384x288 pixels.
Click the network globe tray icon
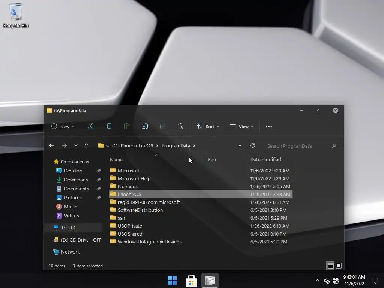pos(336,280)
